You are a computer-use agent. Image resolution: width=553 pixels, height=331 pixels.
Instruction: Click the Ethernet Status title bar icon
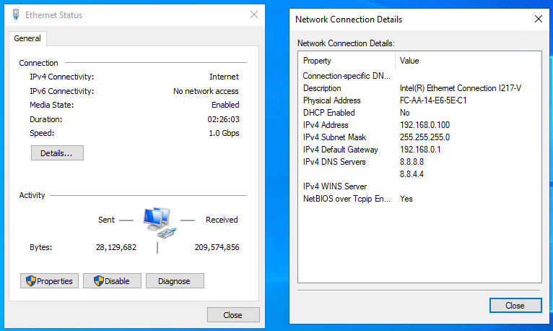16,14
